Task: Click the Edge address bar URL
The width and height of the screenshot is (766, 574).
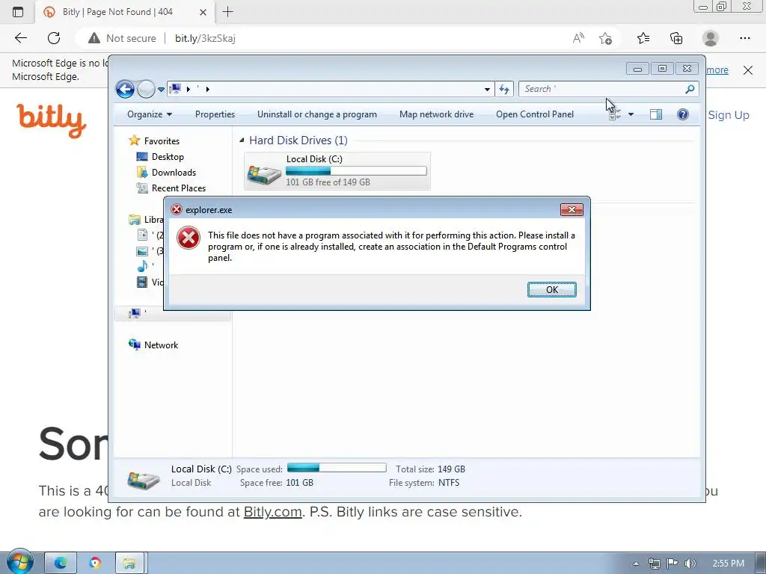Action: coord(205,38)
